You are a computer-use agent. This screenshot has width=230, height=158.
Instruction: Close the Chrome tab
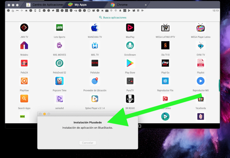tap(146, 5)
